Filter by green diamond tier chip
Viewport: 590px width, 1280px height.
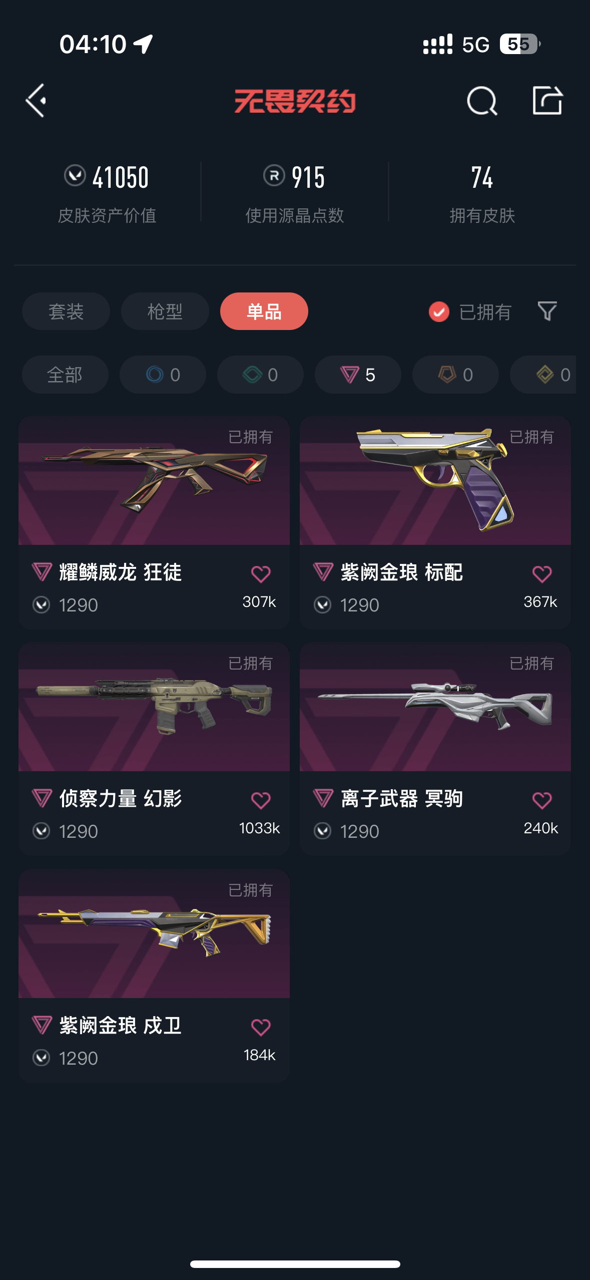point(260,375)
